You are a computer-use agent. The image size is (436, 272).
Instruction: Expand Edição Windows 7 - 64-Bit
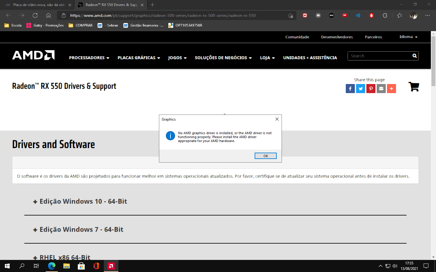point(78,229)
